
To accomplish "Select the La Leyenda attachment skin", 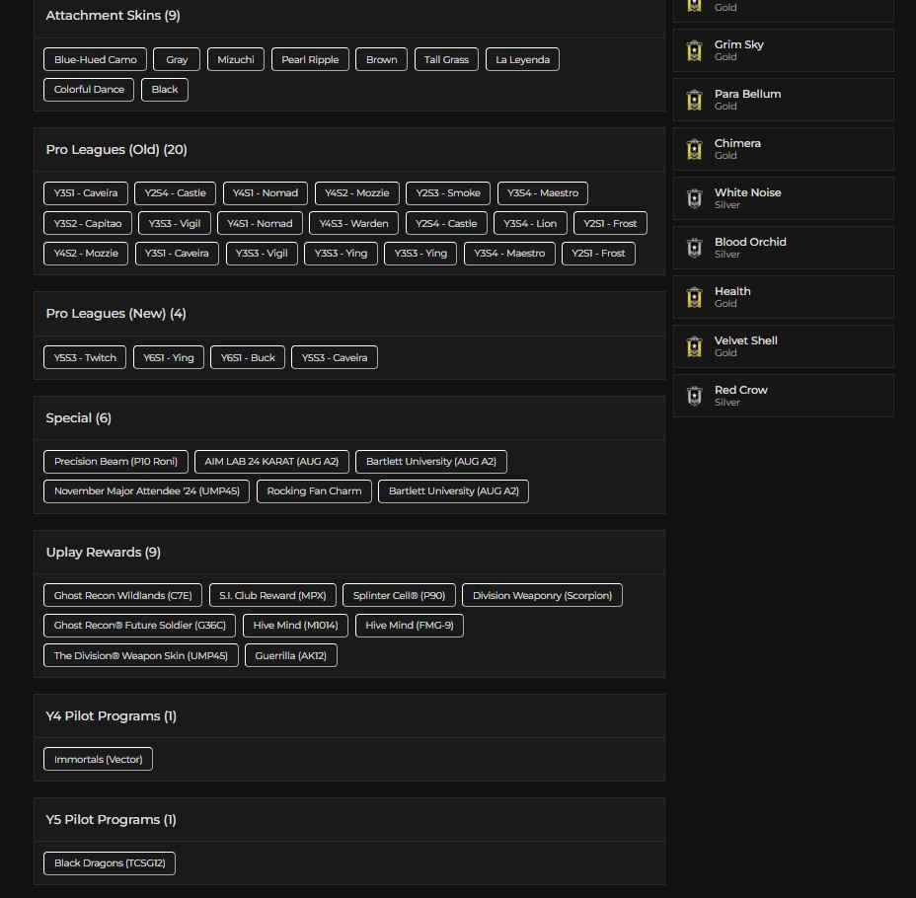I will [522, 60].
